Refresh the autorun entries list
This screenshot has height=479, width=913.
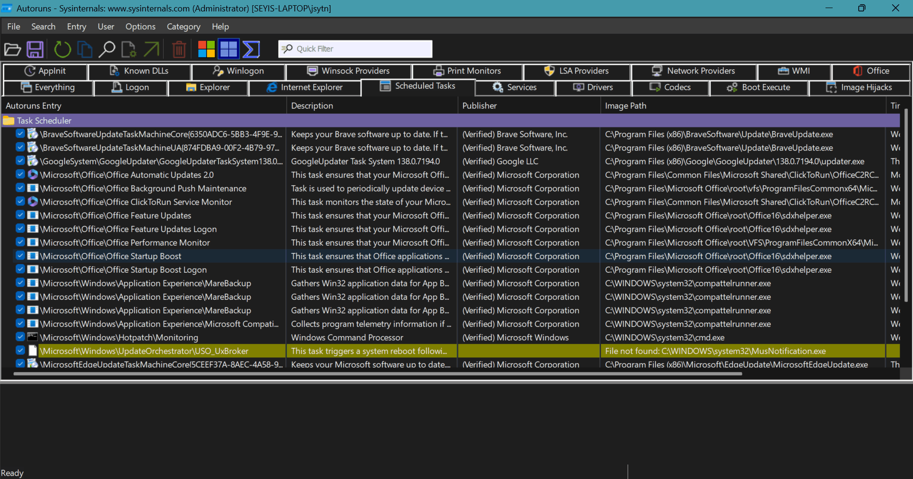62,49
